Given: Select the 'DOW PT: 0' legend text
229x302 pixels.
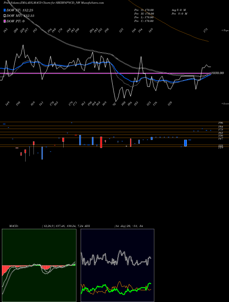Looking at the screenshot, I should tap(16, 21).
